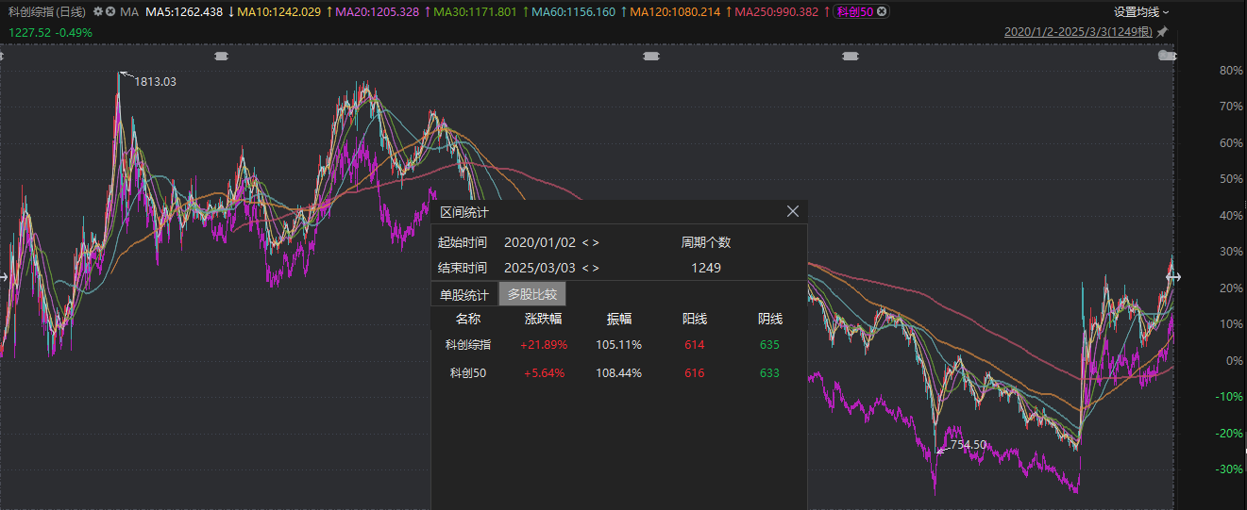The height and width of the screenshot is (510, 1247).
Task: Click the 结束时间 date 2025/03/03
Action: pos(540,268)
